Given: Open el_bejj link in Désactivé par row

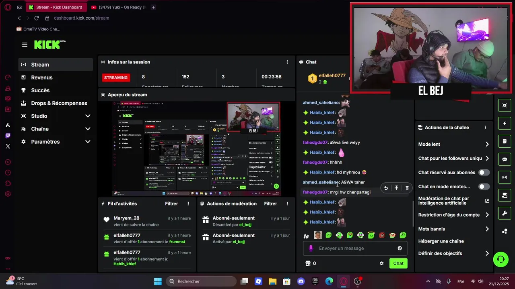Looking at the screenshot, I should [x=245, y=225].
